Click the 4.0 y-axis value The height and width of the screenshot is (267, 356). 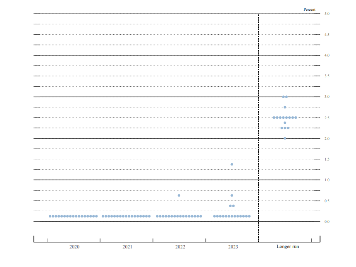pyautogui.click(x=327, y=55)
